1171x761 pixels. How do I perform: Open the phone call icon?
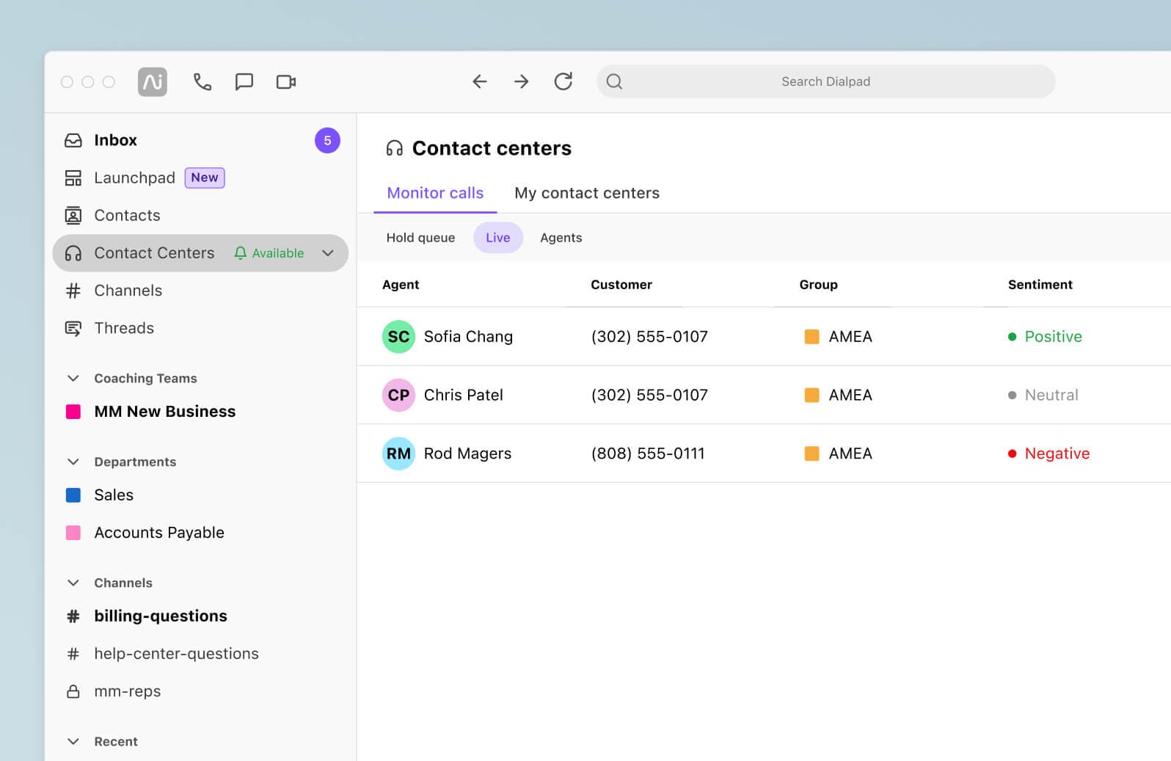(203, 81)
